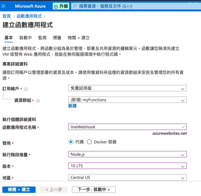Click the 執行個體詳細資料 section heading
Image resolution: width=201 pixels, height=196 pixels.
(19, 119)
